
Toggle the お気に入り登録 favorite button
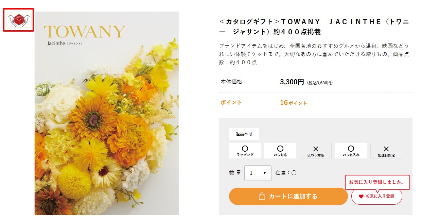pyautogui.click(x=377, y=196)
